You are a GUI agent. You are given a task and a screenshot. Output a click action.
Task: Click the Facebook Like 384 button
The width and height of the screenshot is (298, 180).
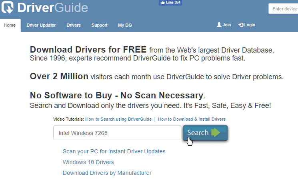[170, 2]
